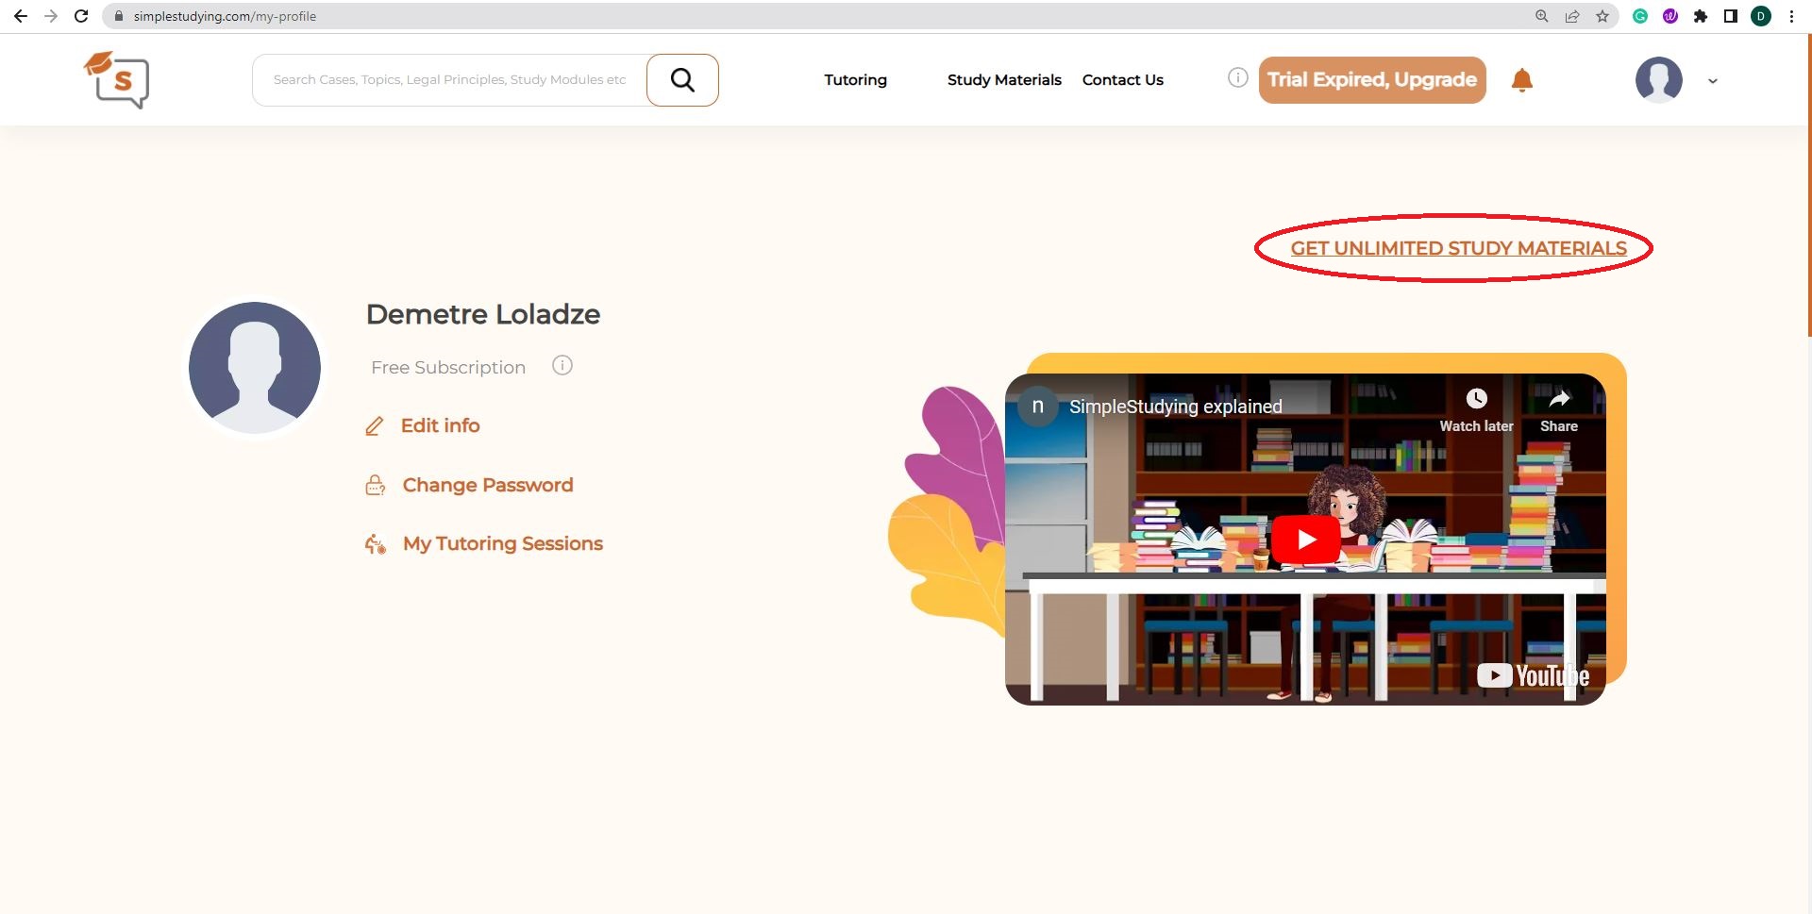Click the Edit info pencil icon
This screenshot has height=914, width=1812.
[375, 426]
